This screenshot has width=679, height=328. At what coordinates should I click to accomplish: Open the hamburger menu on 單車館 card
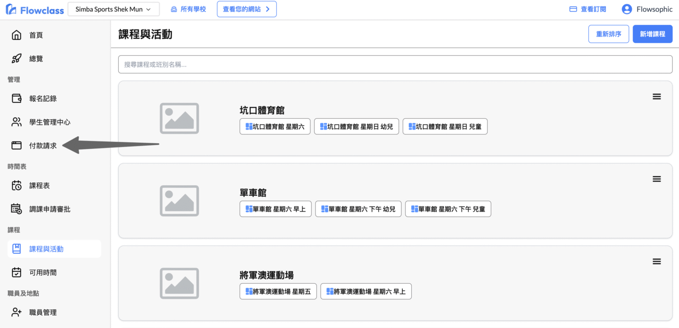pos(656,179)
